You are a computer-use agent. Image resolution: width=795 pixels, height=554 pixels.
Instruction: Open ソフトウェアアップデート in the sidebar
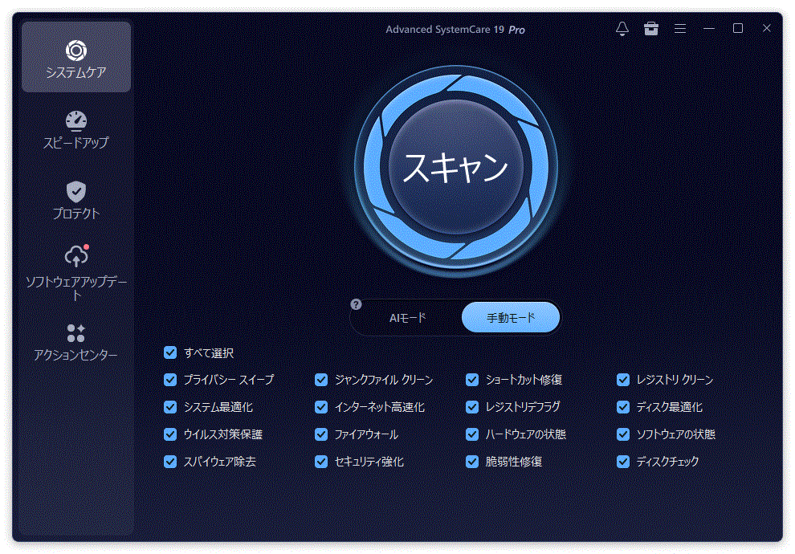click(x=76, y=273)
